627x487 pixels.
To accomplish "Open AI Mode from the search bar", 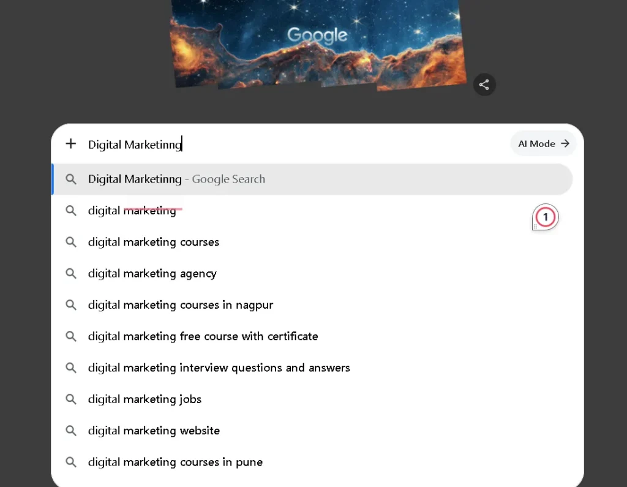I will tap(543, 144).
